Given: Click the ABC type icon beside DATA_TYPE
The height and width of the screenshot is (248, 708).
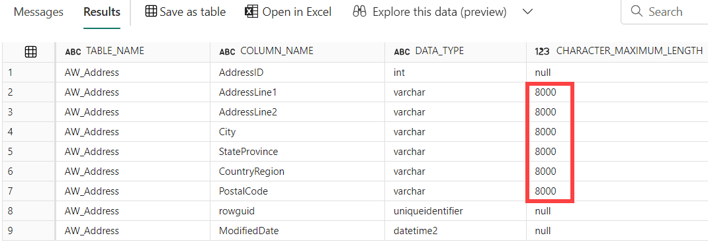Looking at the screenshot, I should 402,51.
